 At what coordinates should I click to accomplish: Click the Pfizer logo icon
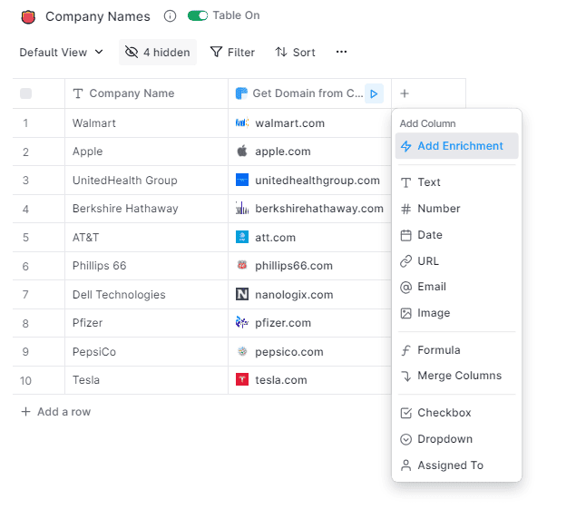pos(242,322)
